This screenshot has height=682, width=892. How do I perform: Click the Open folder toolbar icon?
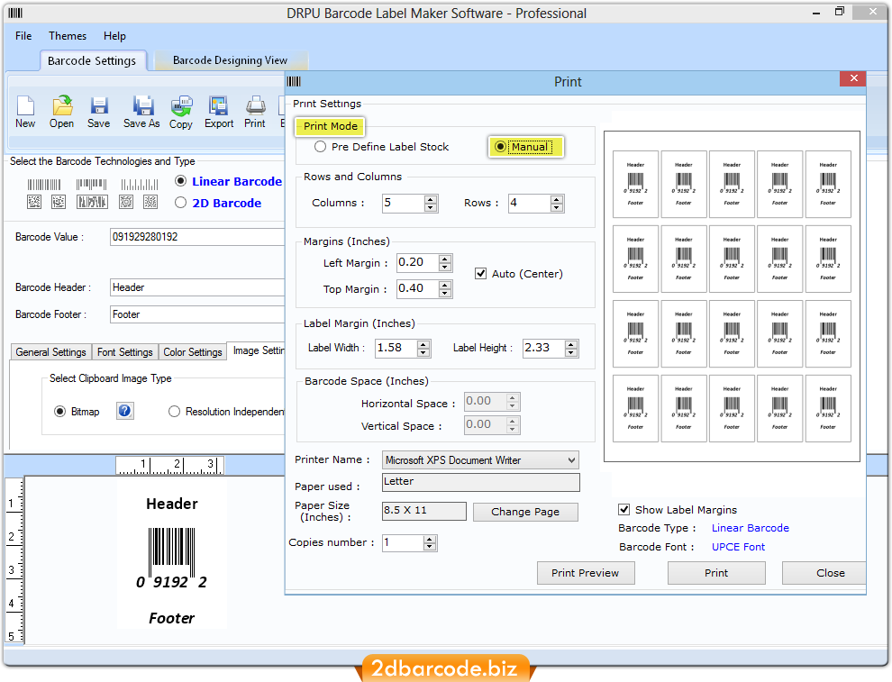click(x=62, y=105)
